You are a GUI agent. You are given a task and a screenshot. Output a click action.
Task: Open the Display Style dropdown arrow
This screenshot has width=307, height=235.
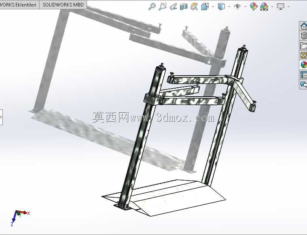coord(229,7)
